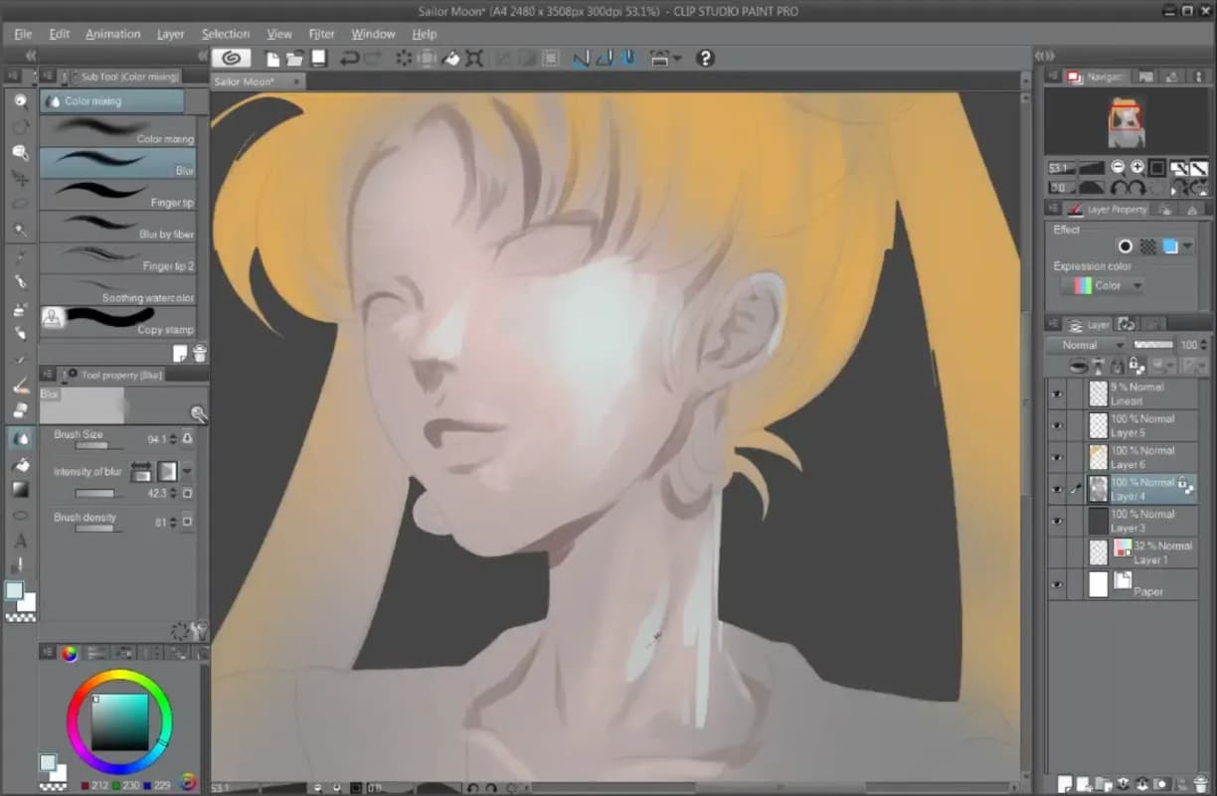Toggle visibility of the Lineart layer
The height and width of the screenshot is (796, 1217).
[x=1057, y=394]
